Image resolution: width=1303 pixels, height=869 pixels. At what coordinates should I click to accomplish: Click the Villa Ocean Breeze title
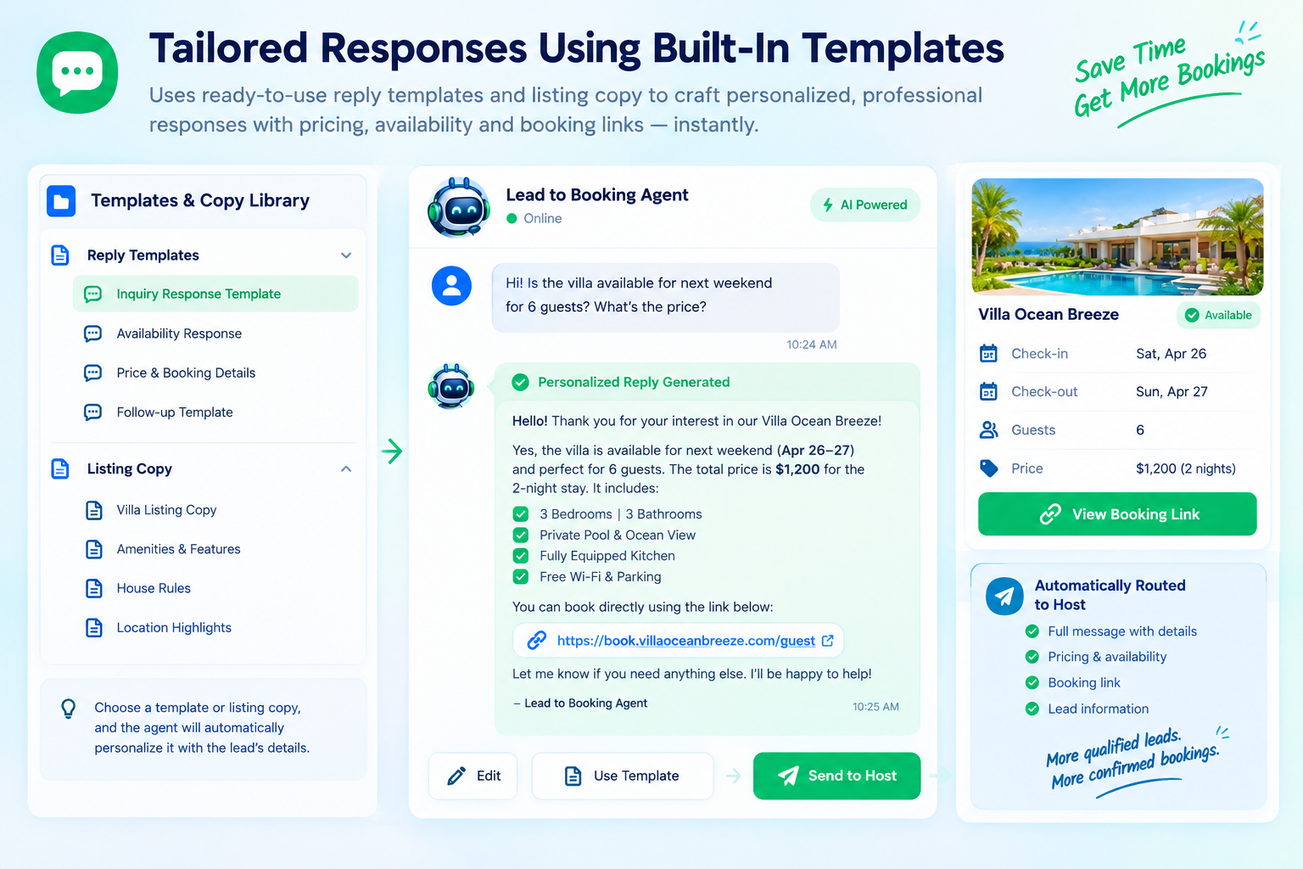click(x=1049, y=314)
